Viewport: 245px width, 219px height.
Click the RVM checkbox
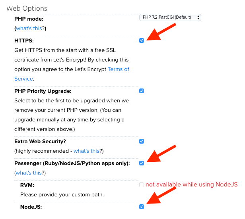[x=142, y=185]
